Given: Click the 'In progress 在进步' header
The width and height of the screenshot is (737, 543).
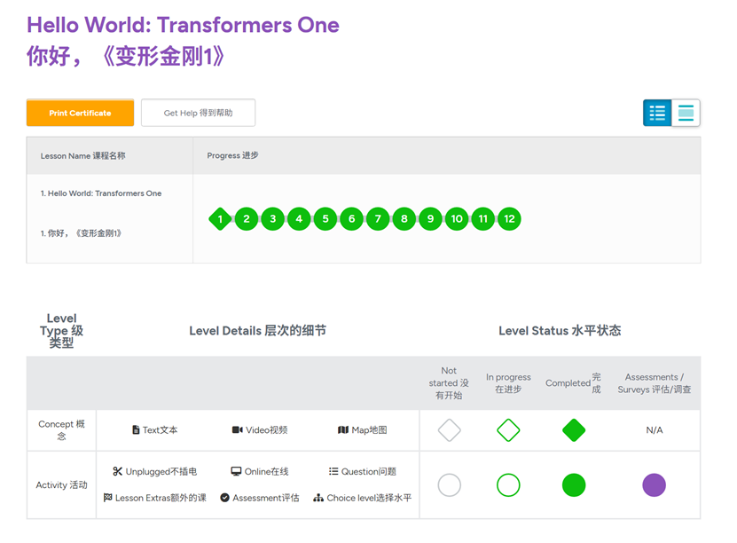Looking at the screenshot, I should click(x=508, y=382).
